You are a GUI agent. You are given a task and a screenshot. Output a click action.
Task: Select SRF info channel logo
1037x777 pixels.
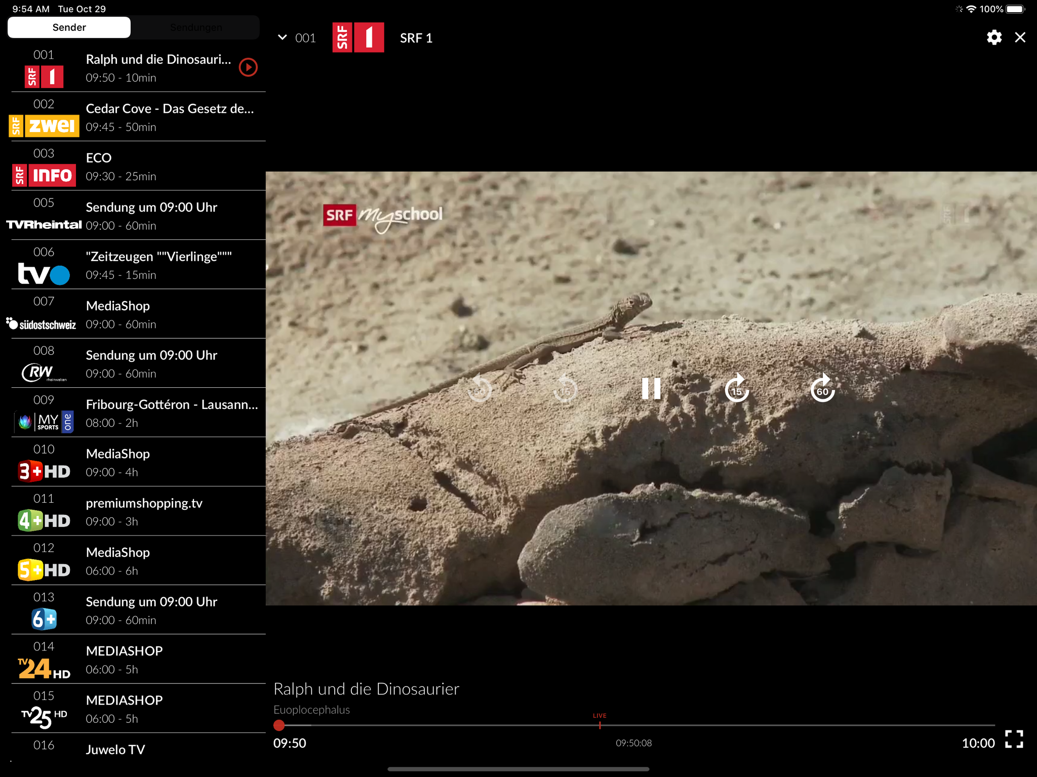click(44, 175)
